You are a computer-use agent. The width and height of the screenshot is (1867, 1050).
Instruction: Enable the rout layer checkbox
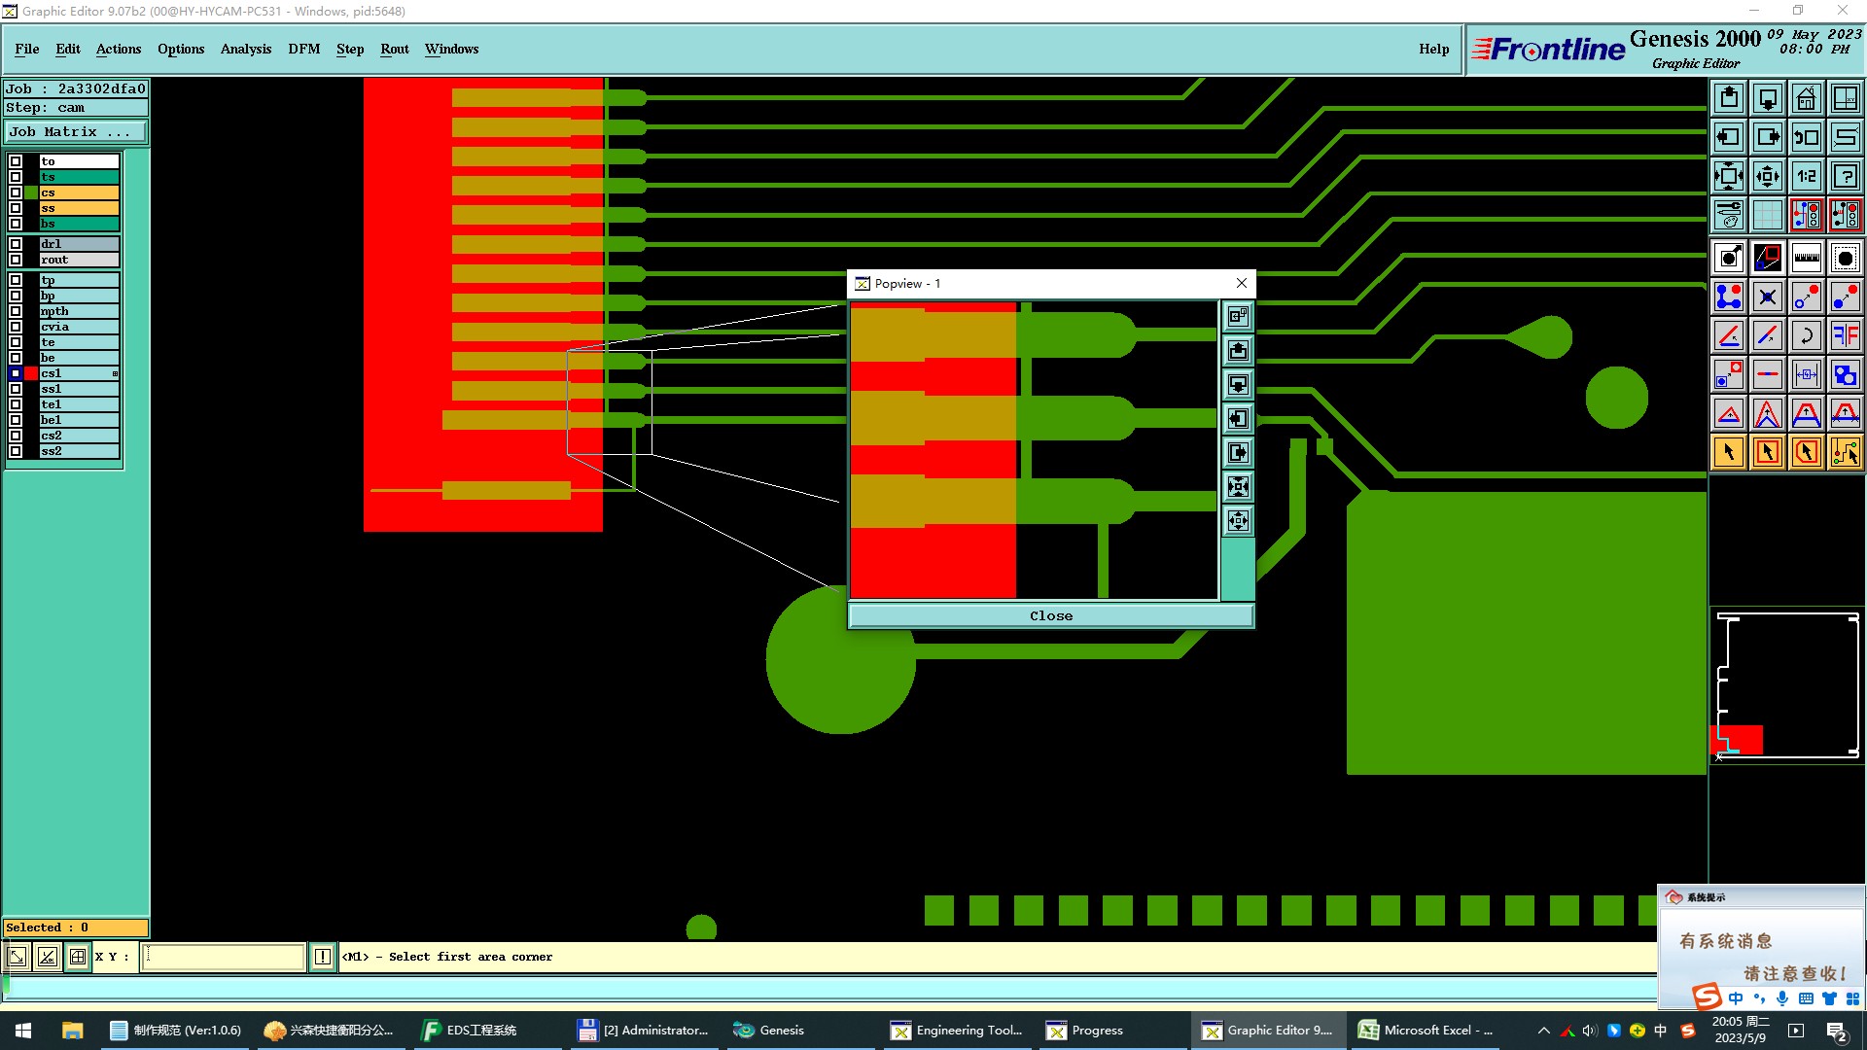click(16, 260)
